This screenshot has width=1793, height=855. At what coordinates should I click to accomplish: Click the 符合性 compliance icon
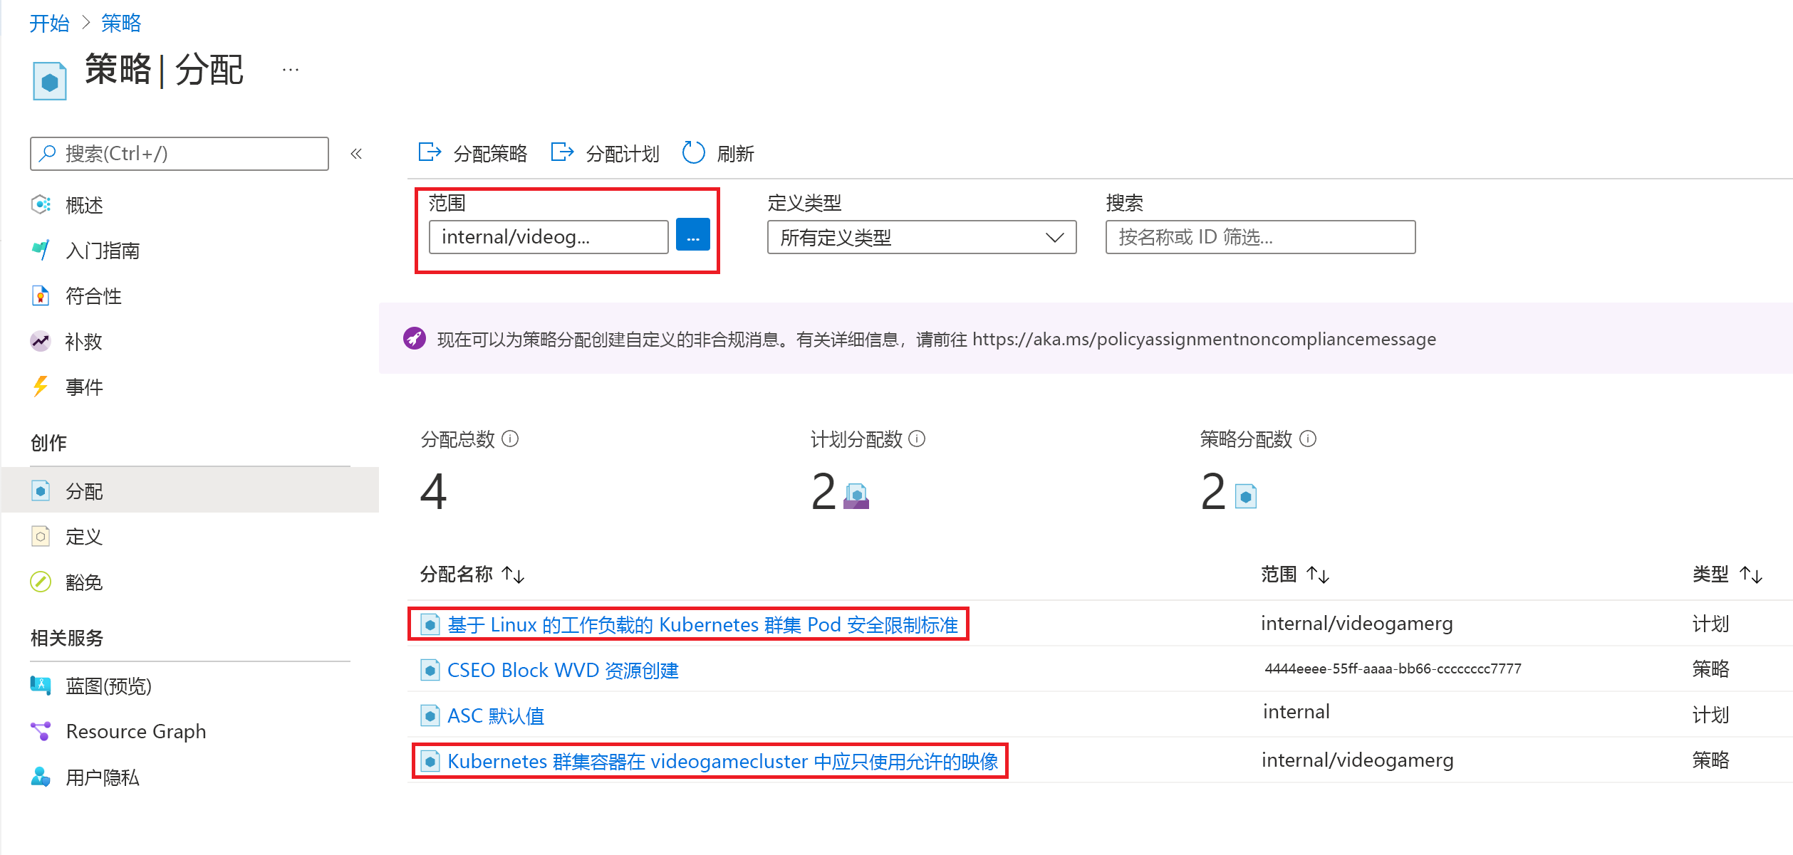click(x=41, y=295)
